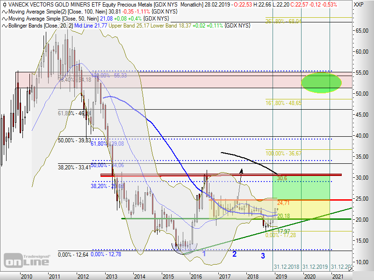Screen dimensions: 374x280
Task: Click the resize grip at chart's bottom-right corner
Action: pyautogui.click(x=350, y=269)
